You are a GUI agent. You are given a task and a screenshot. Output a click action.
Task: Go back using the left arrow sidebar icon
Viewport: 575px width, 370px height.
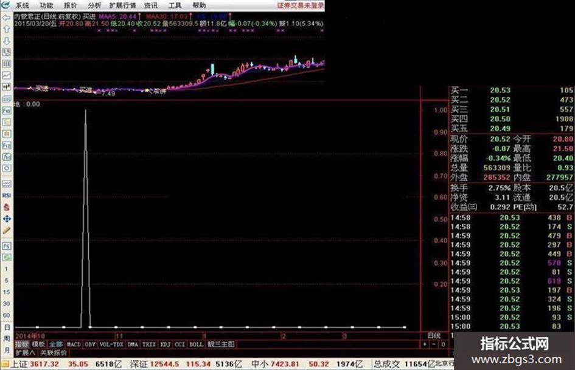point(6,18)
